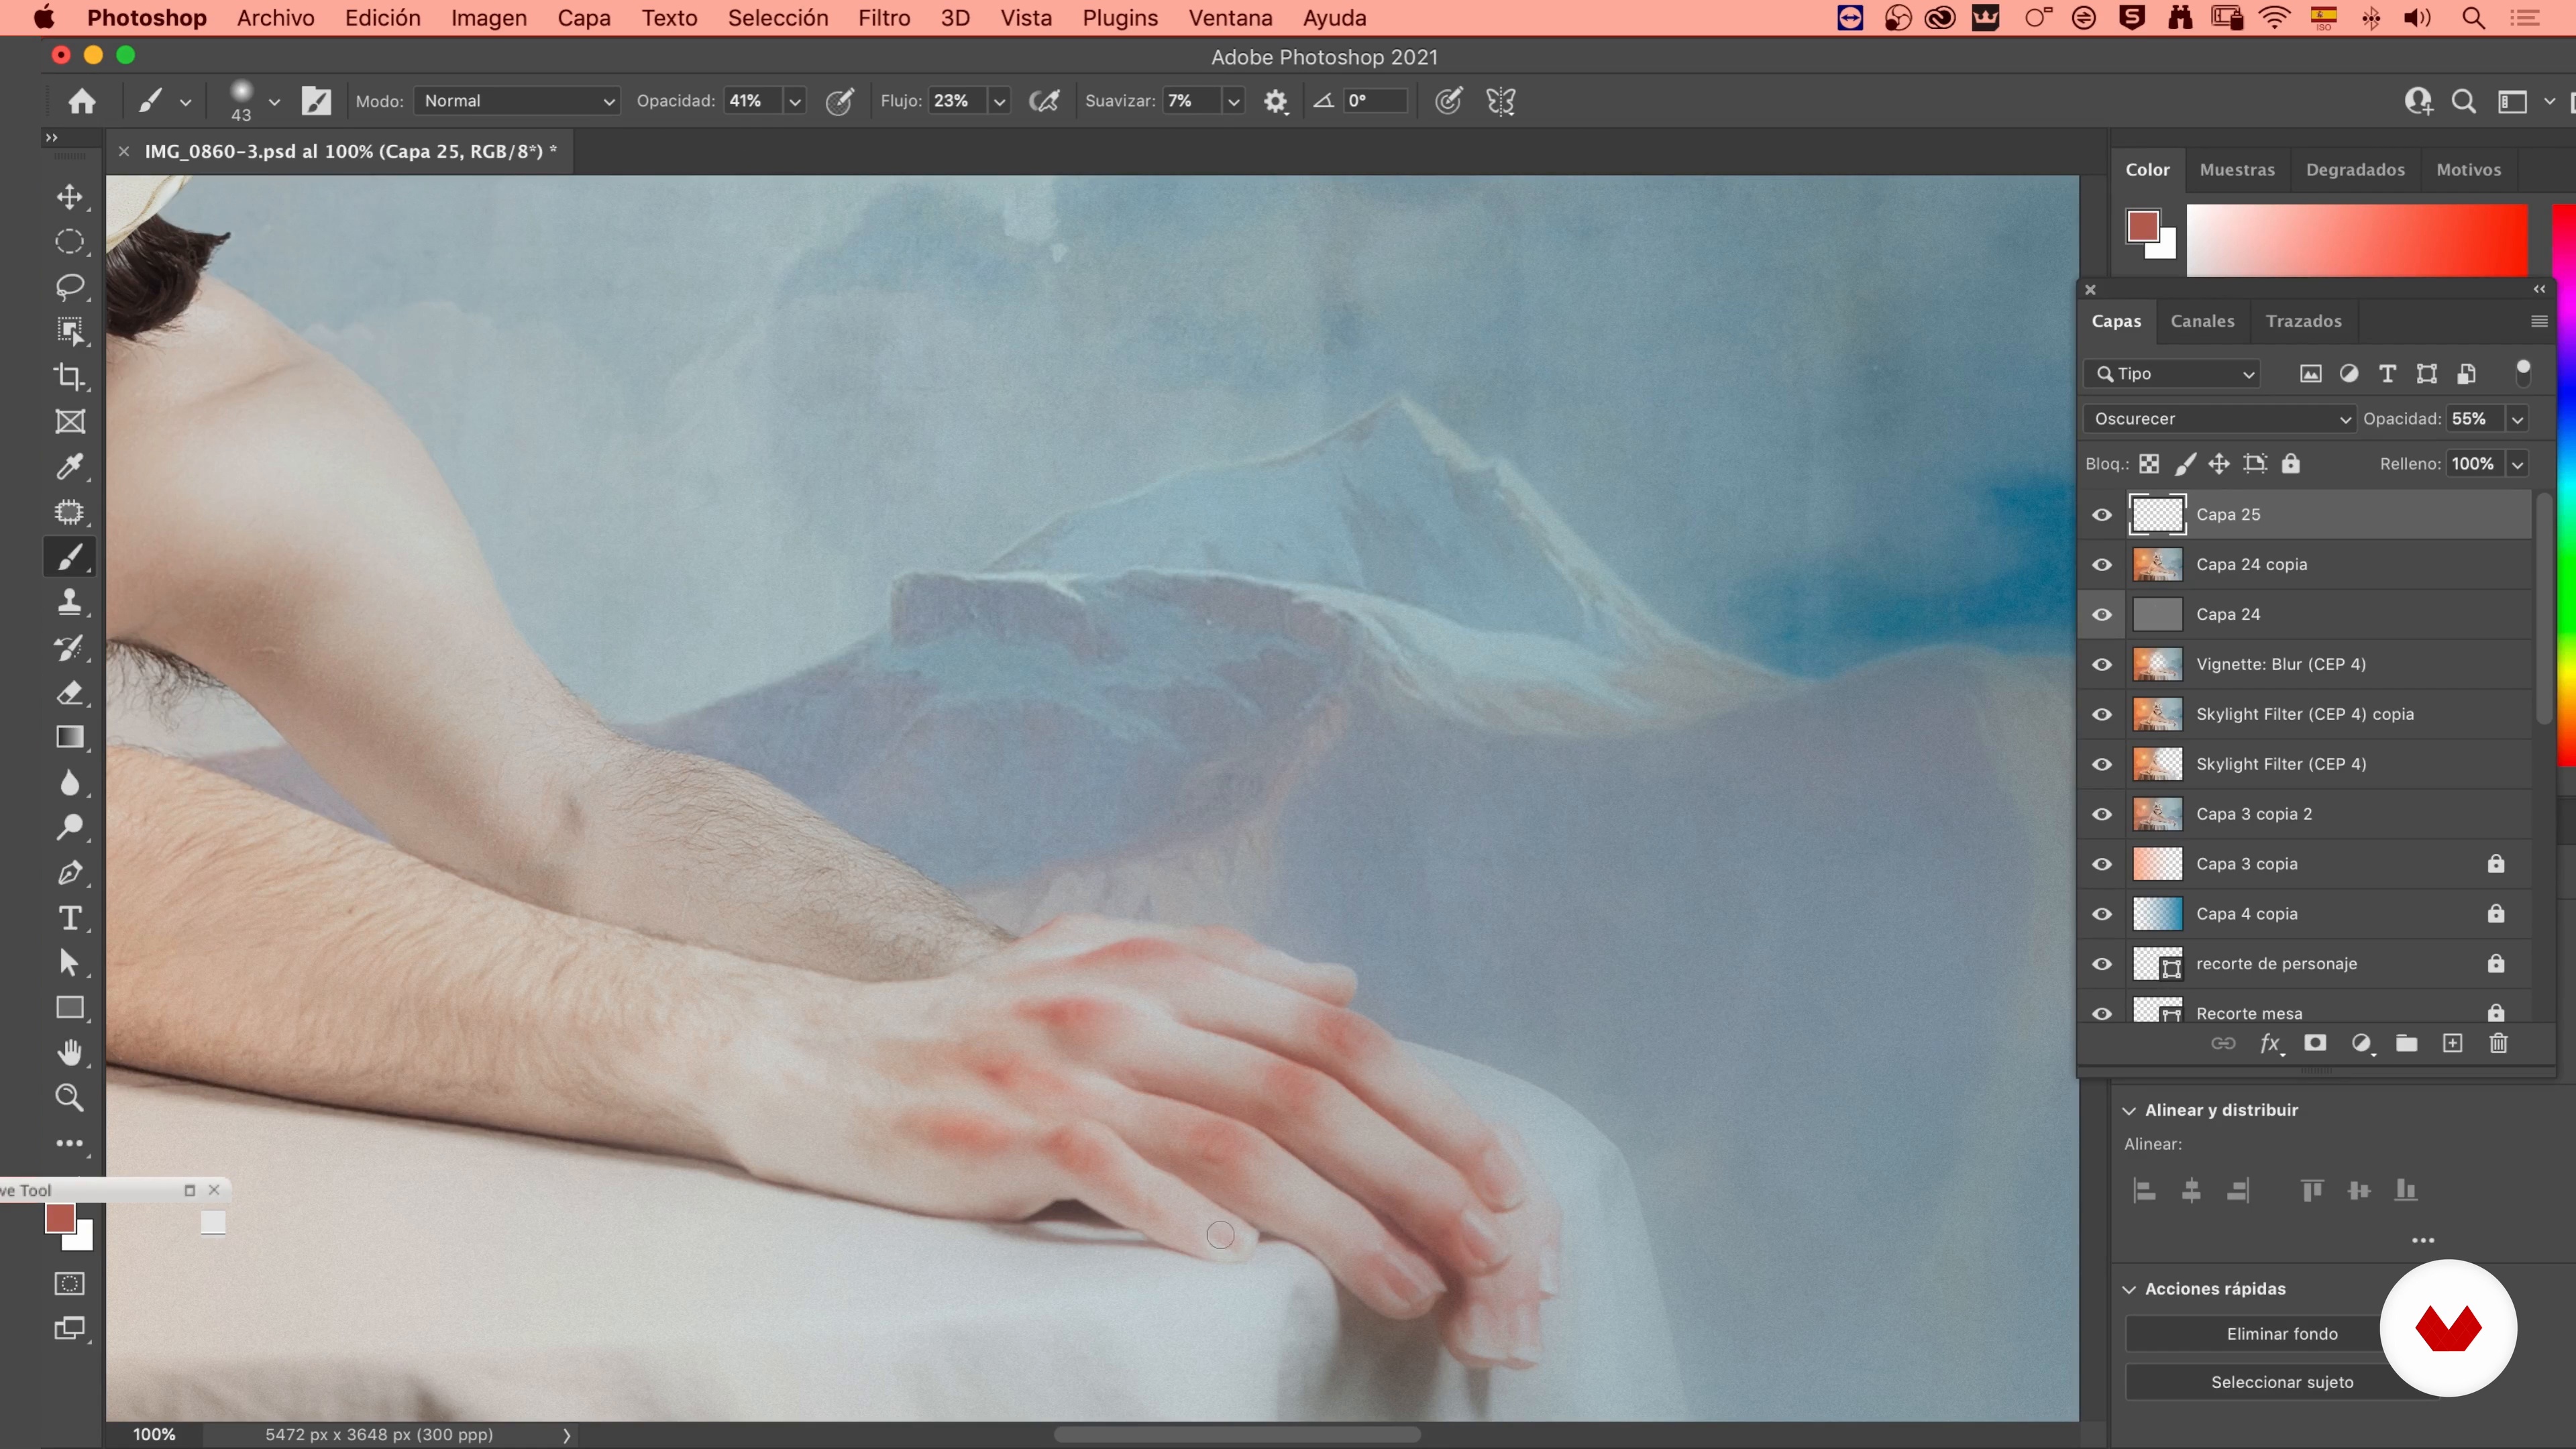Image resolution: width=2576 pixels, height=1449 pixels.
Task: Select the Zoom tool in toolbar
Action: (x=69, y=1097)
